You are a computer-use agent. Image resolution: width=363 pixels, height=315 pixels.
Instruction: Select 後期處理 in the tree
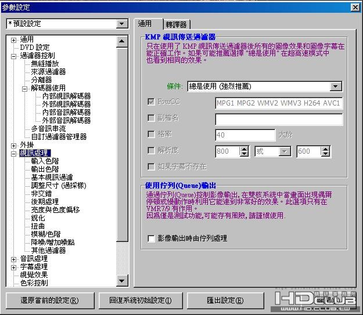pyautogui.click(x=45, y=202)
